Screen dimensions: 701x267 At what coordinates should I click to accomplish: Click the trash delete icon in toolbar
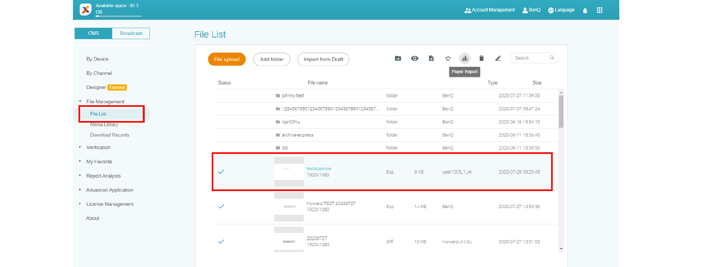tap(481, 59)
